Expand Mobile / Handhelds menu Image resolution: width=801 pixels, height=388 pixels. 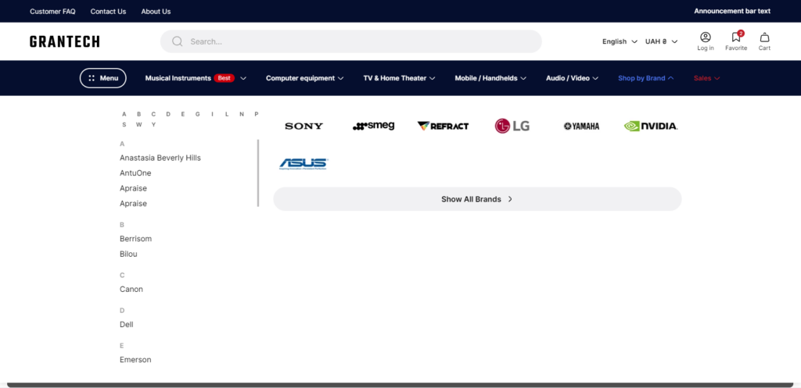click(490, 78)
